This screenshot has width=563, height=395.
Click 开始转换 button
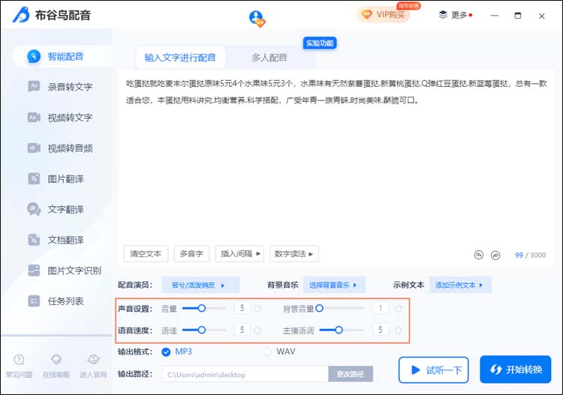[515, 370]
